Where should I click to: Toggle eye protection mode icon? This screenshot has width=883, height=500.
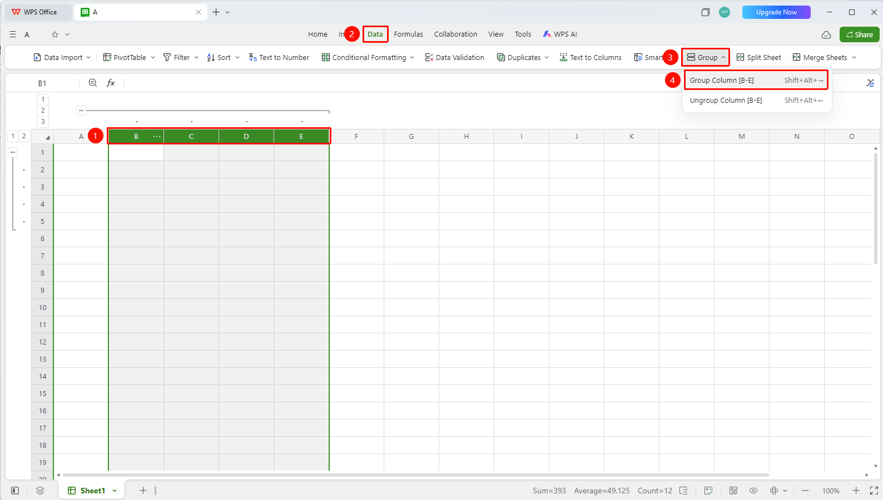point(753,491)
